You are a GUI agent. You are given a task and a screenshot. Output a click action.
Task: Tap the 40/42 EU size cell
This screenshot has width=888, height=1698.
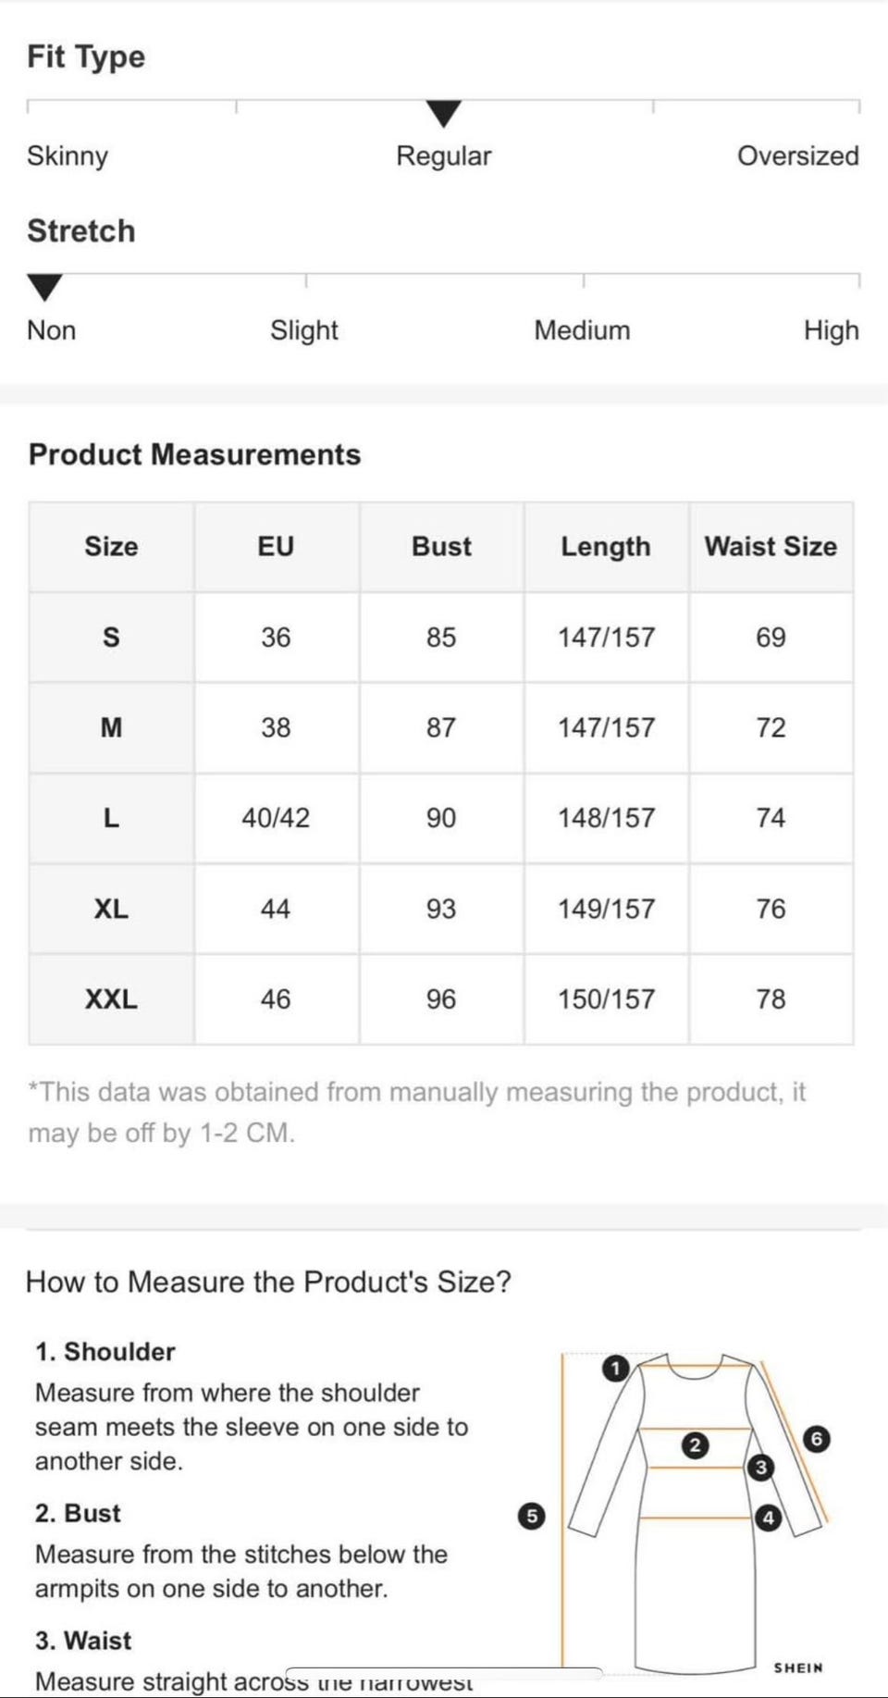coord(276,818)
